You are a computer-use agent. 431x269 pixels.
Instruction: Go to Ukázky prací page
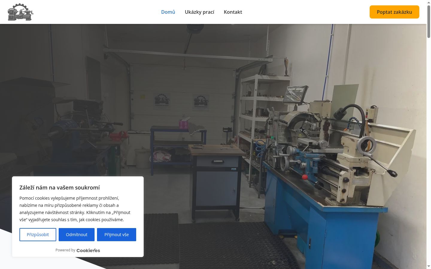coord(200,12)
